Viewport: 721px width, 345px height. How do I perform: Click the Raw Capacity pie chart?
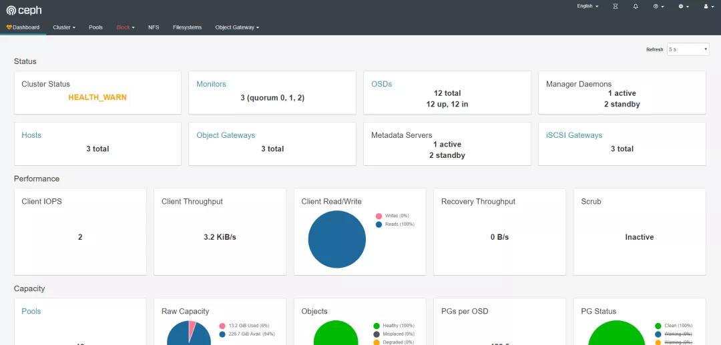click(x=188, y=333)
